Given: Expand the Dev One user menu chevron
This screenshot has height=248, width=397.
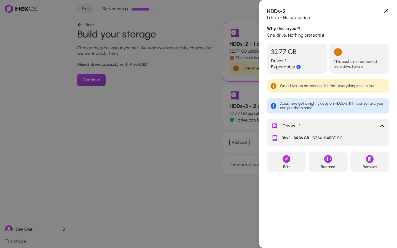Looking at the screenshot, I should pyautogui.click(x=64, y=229).
